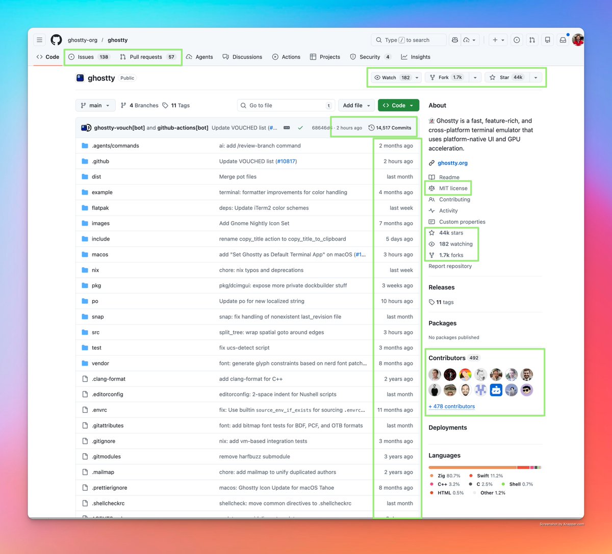This screenshot has width=612, height=554.
Task: Switch to the Code tab
Action: point(48,57)
